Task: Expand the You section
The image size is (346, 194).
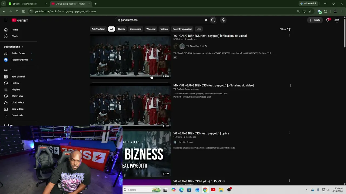Action: pos(8,70)
